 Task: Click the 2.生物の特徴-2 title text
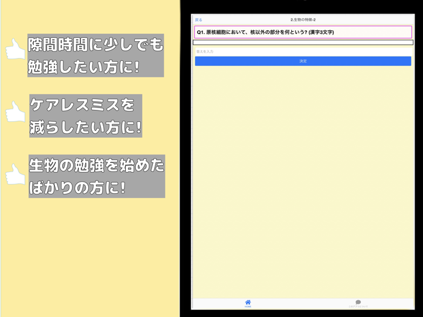coord(303,20)
